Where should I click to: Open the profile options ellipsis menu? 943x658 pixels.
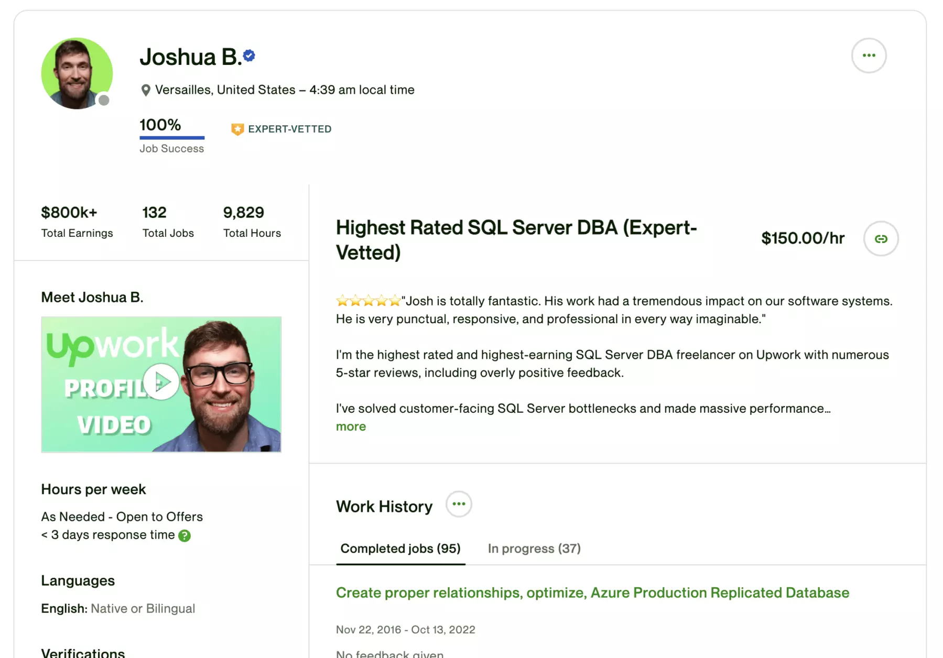869,56
